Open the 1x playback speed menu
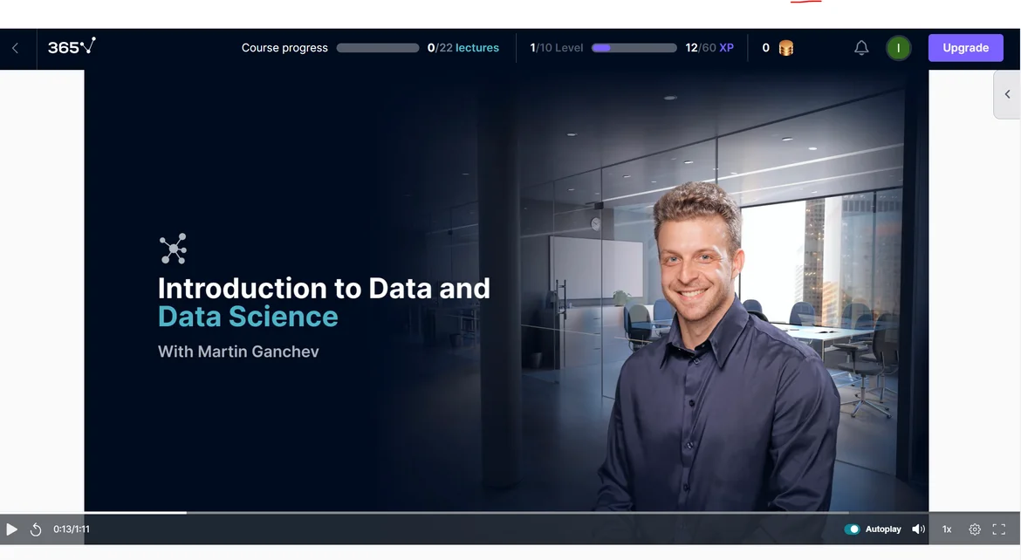 (x=947, y=529)
